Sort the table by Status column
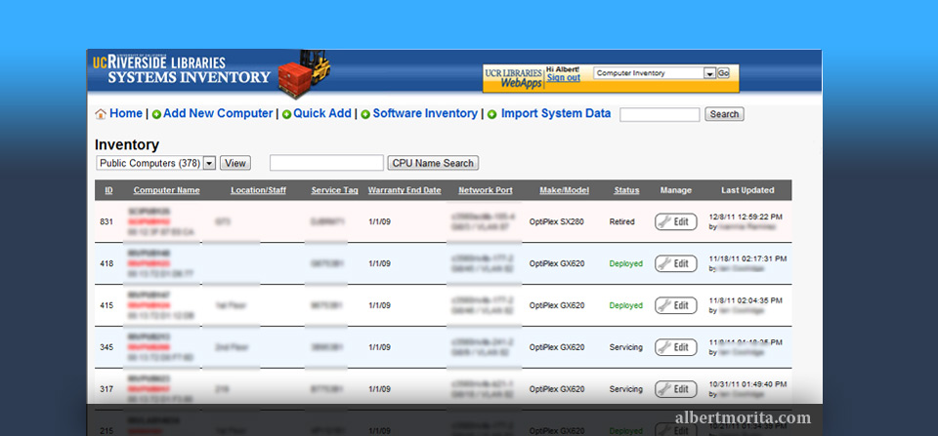The width and height of the screenshot is (938, 436). pos(626,190)
